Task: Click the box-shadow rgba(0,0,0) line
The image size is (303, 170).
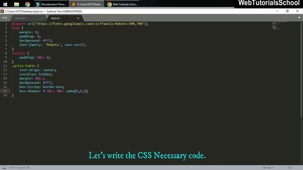Action: tap(53, 91)
